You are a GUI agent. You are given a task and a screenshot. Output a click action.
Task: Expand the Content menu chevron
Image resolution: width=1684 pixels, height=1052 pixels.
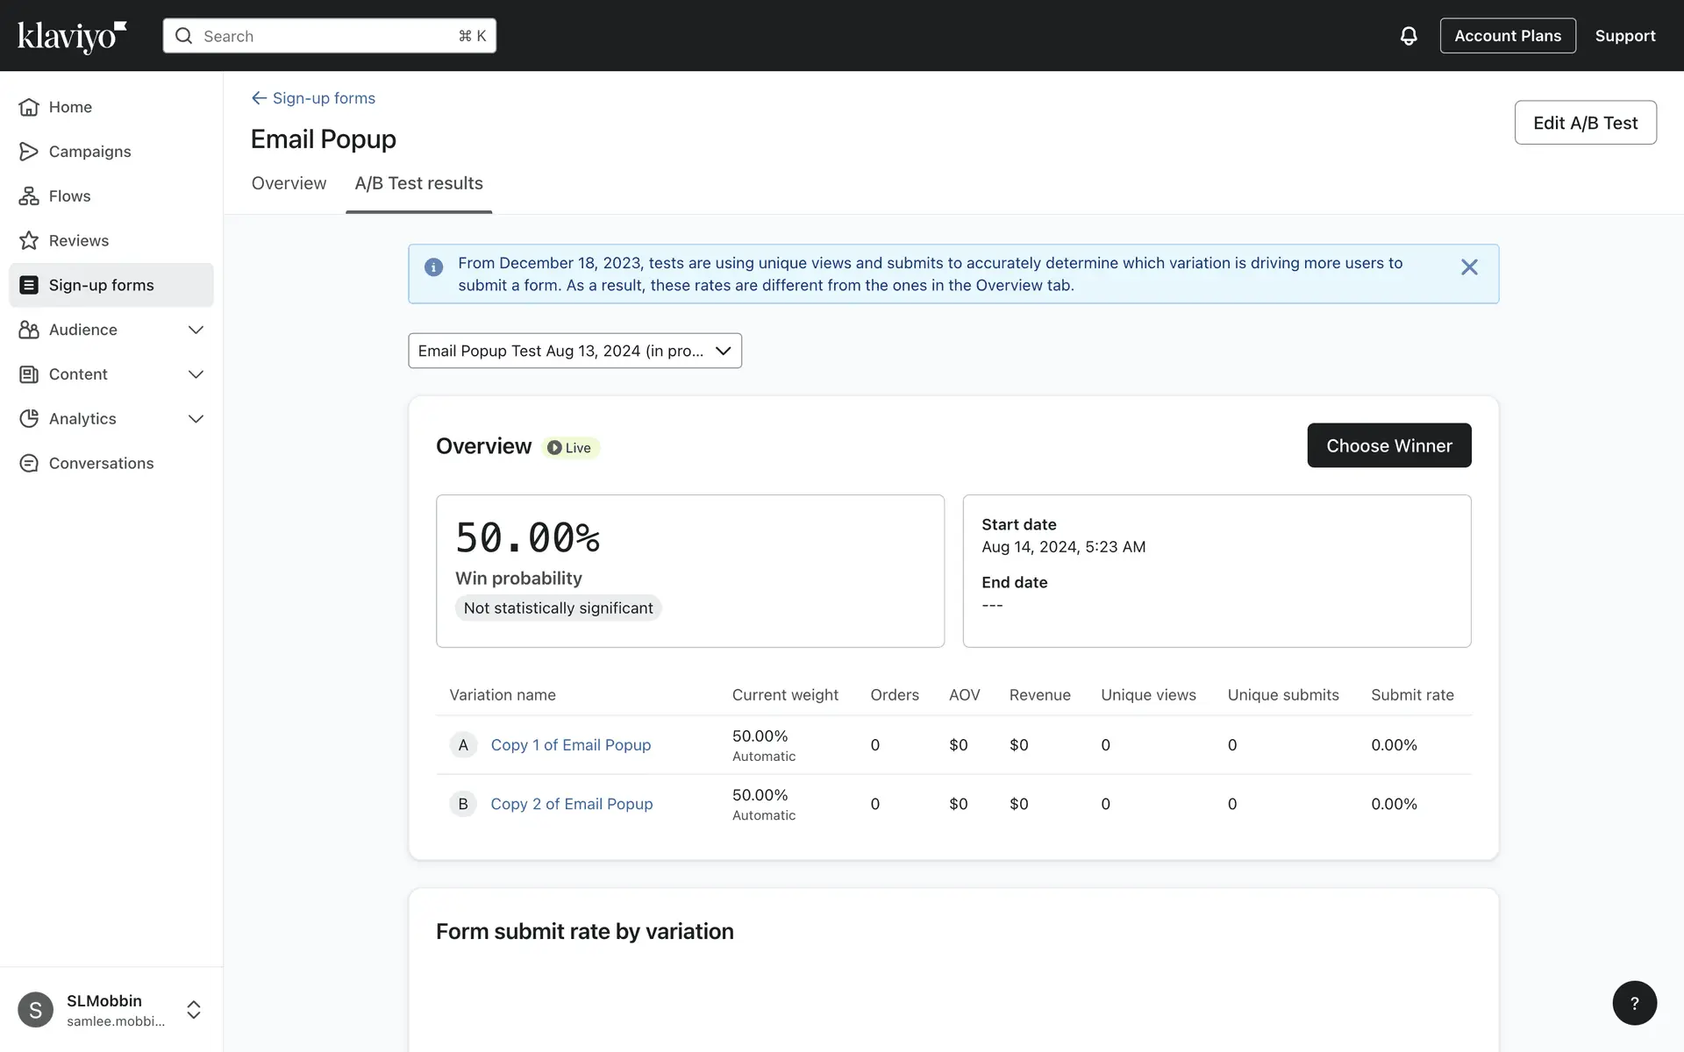click(x=196, y=374)
